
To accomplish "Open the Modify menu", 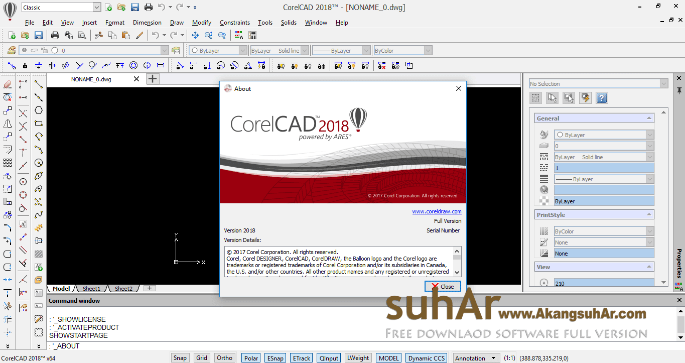I will click(202, 23).
